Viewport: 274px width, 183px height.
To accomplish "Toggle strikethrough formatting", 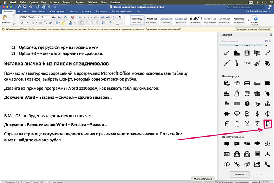I will point(40,23).
